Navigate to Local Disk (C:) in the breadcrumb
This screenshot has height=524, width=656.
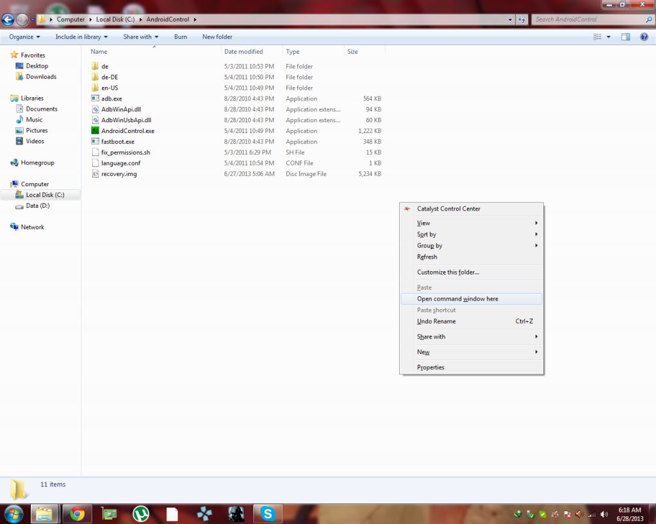115,19
